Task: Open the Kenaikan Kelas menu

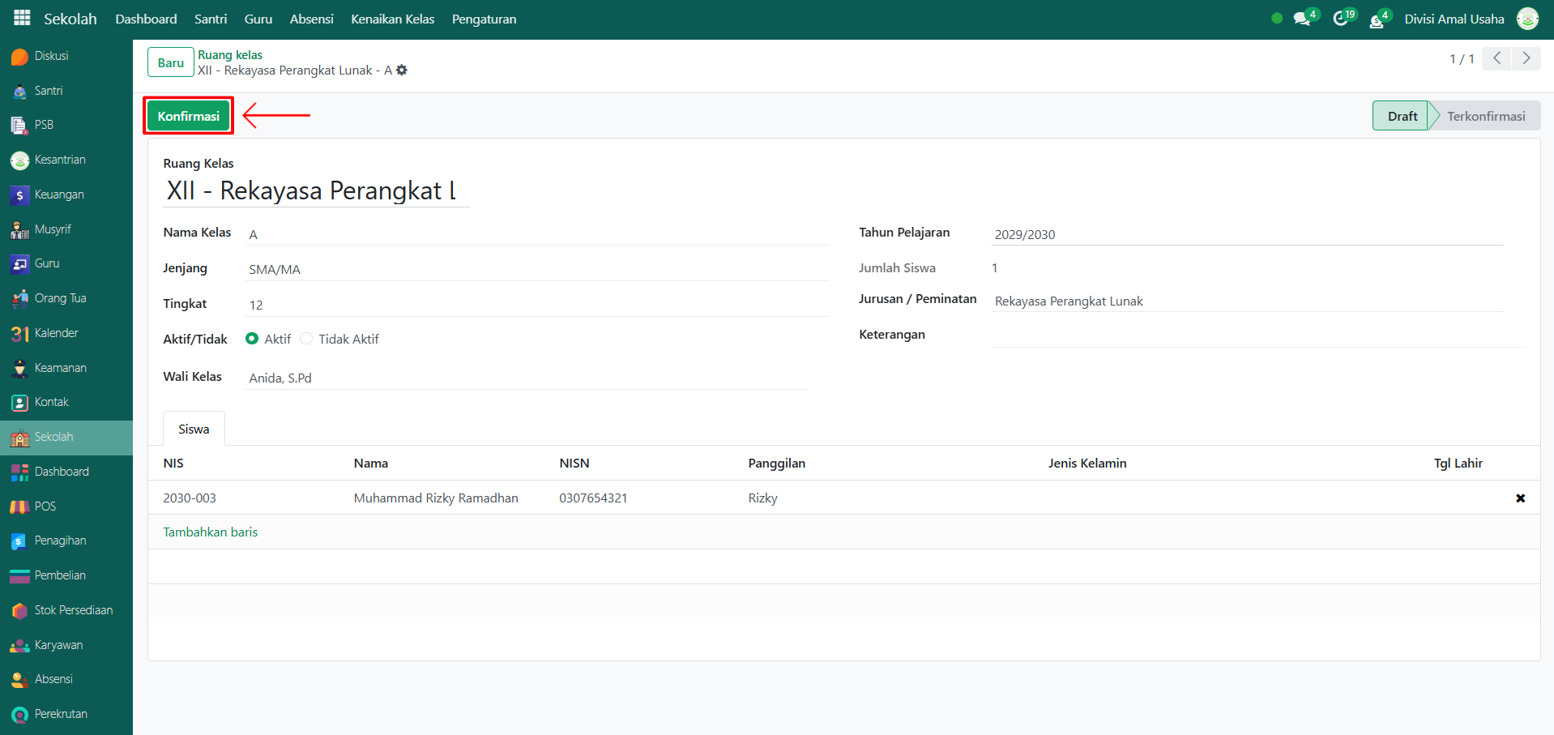Action: [x=392, y=19]
